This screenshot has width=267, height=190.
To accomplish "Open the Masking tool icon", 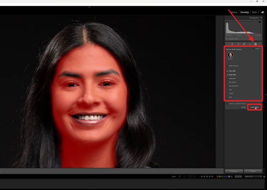I will pyautogui.click(x=256, y=44).
